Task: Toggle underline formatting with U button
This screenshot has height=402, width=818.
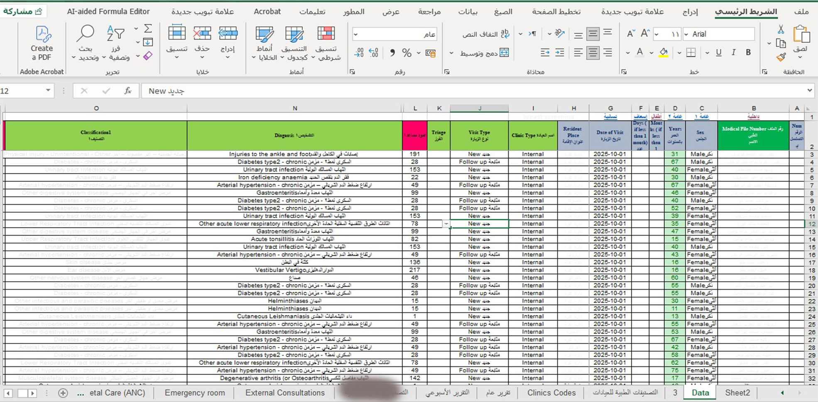Action: 719,53
